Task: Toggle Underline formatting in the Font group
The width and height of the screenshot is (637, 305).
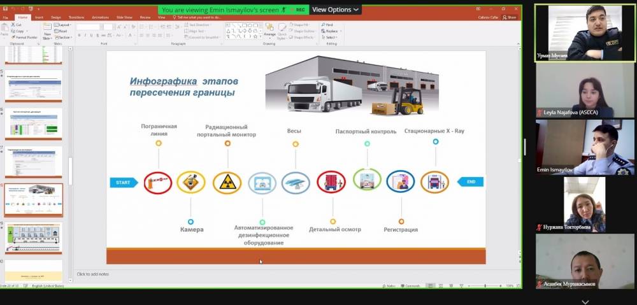Action: (90, 35)
